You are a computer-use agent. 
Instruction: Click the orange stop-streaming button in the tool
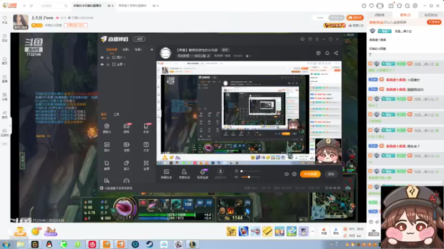(310, 174)
